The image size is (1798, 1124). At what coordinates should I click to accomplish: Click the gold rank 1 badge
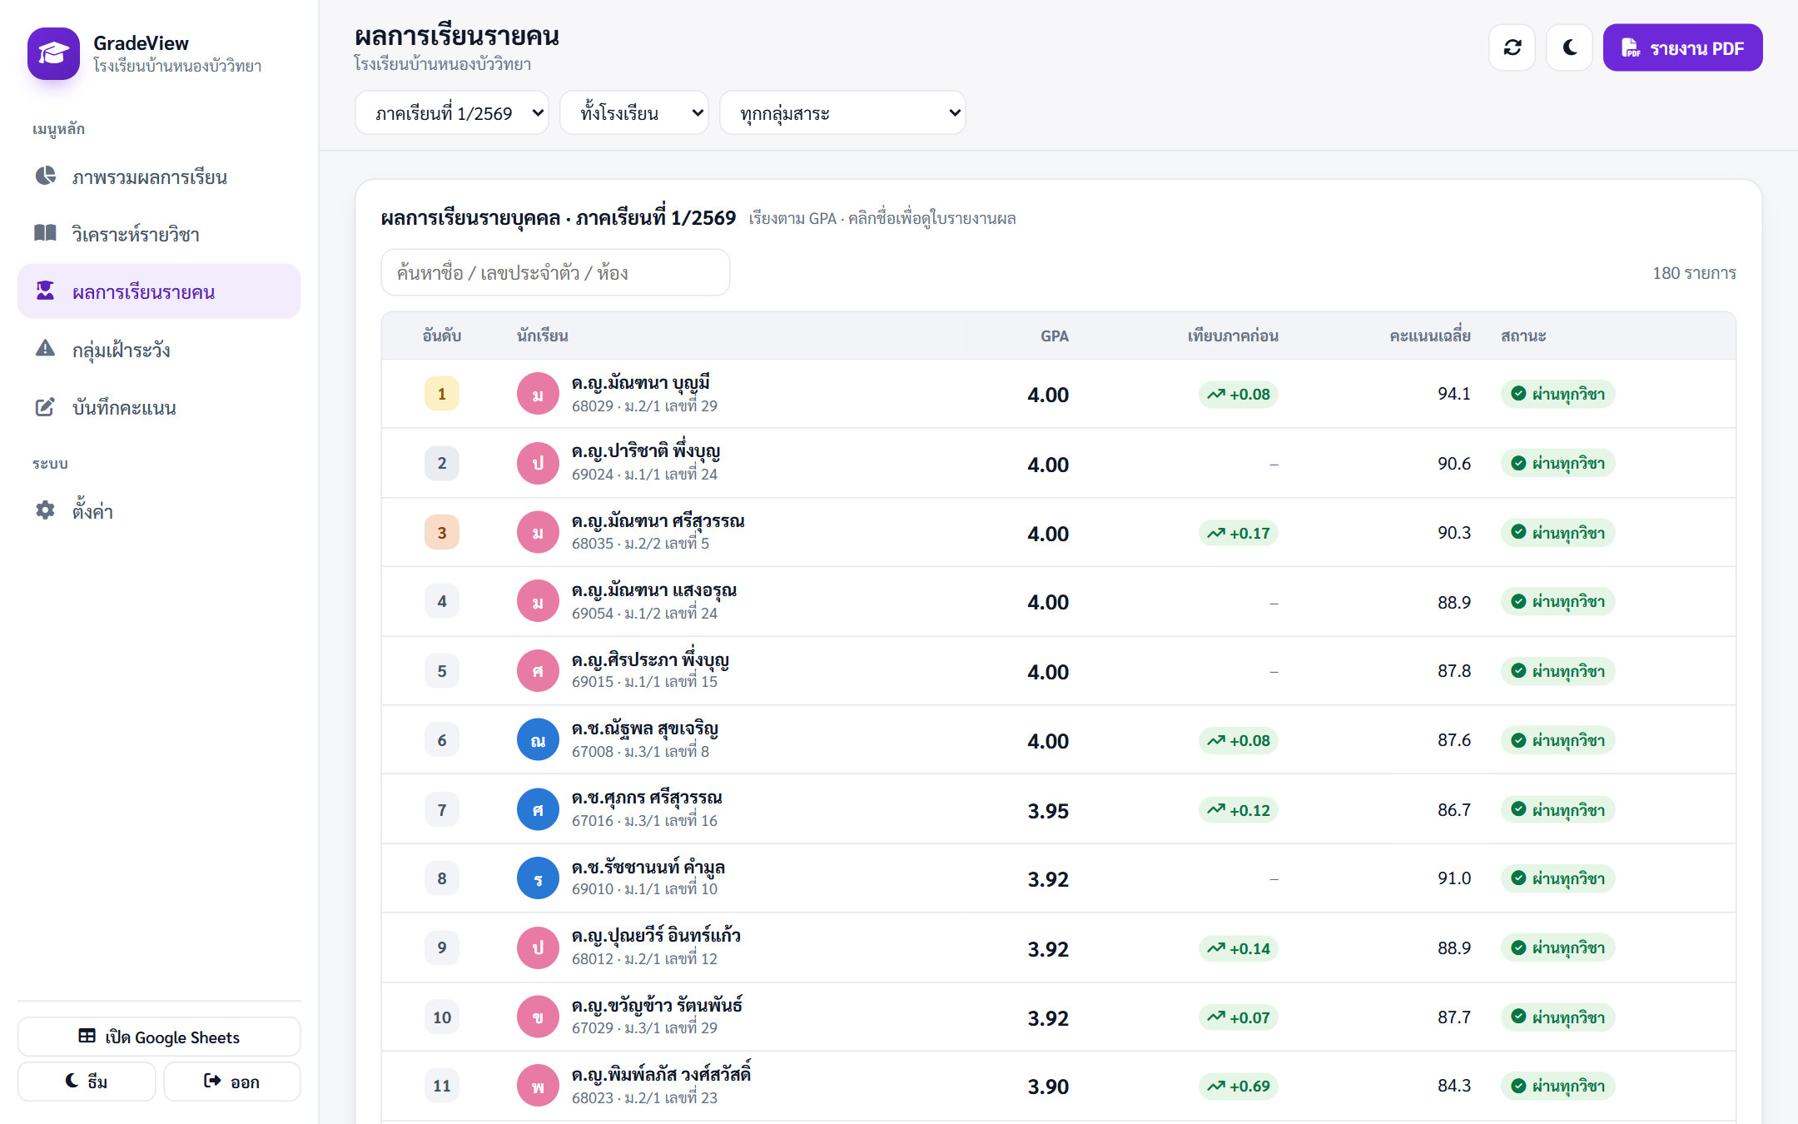pos(442,394)
